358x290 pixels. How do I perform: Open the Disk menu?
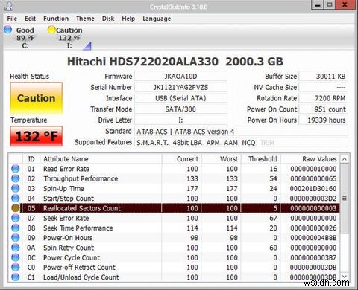coord(108,19)
